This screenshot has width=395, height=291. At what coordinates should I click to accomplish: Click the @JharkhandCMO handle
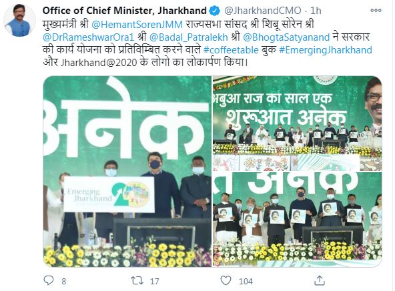263,11
